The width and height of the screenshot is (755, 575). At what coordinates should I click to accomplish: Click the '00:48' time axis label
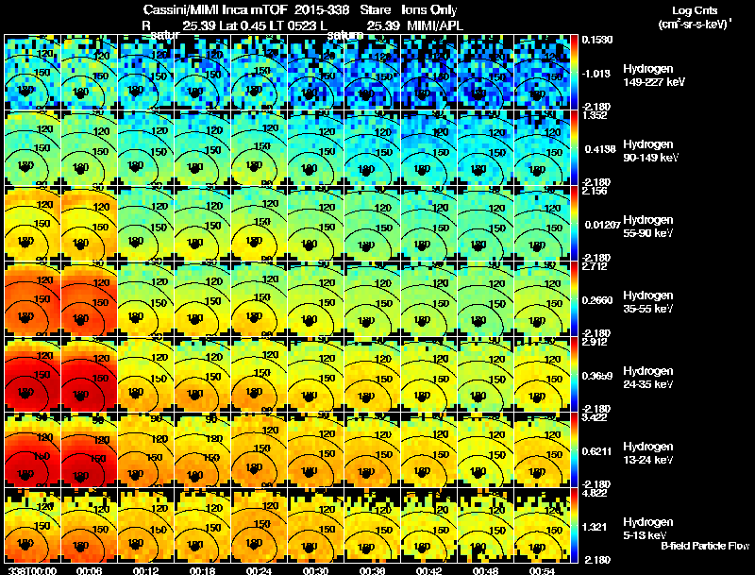tap(485, 570)
